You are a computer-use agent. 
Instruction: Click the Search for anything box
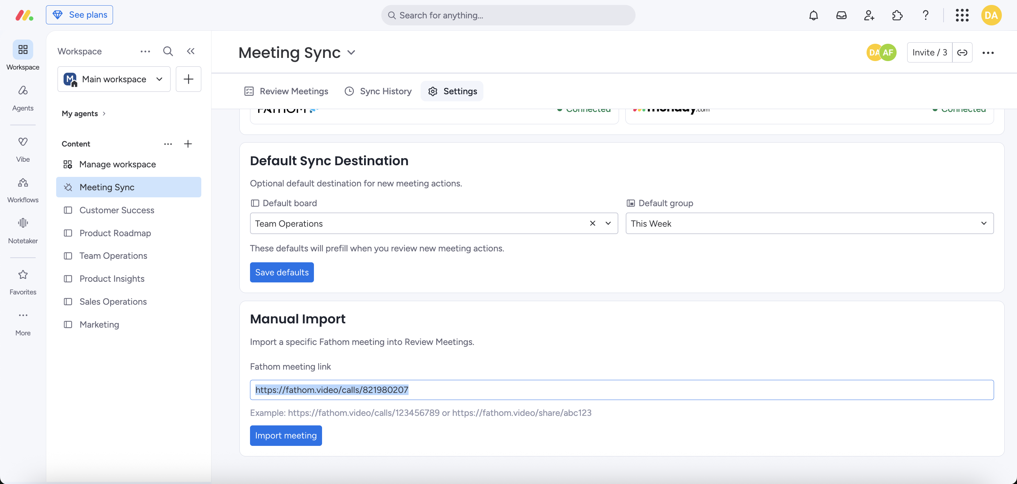(508, 16)
